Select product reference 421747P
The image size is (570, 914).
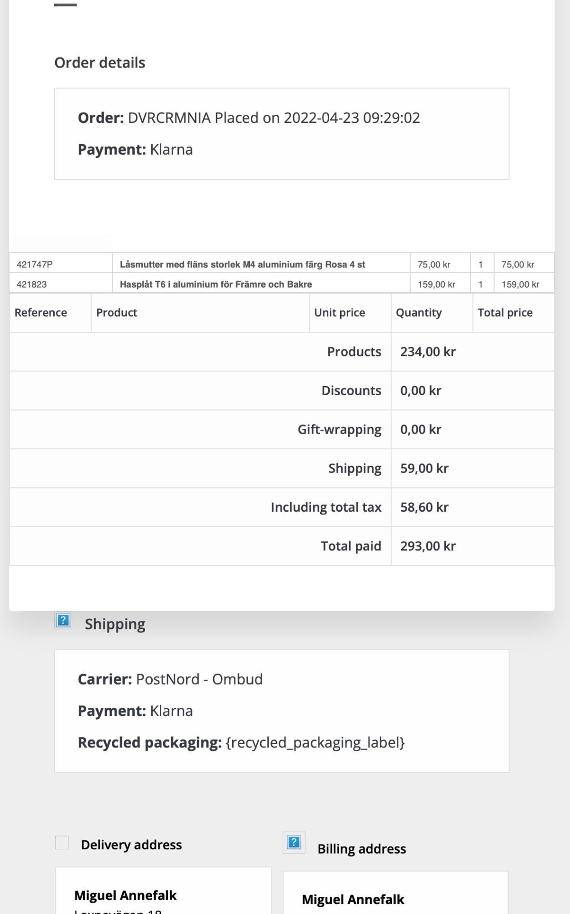point(35,265)
